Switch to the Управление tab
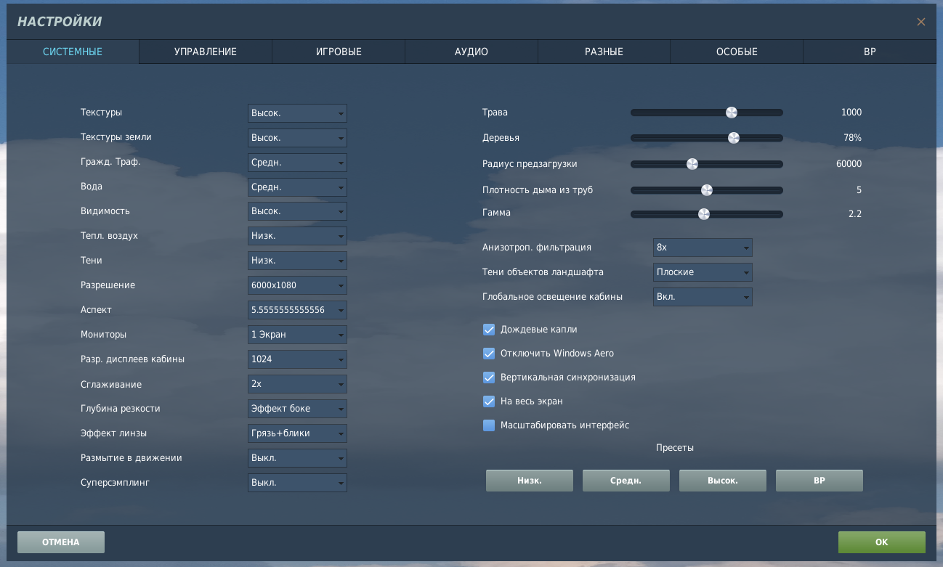The height and width of the screenshot is (567, 943). (206, 52)
